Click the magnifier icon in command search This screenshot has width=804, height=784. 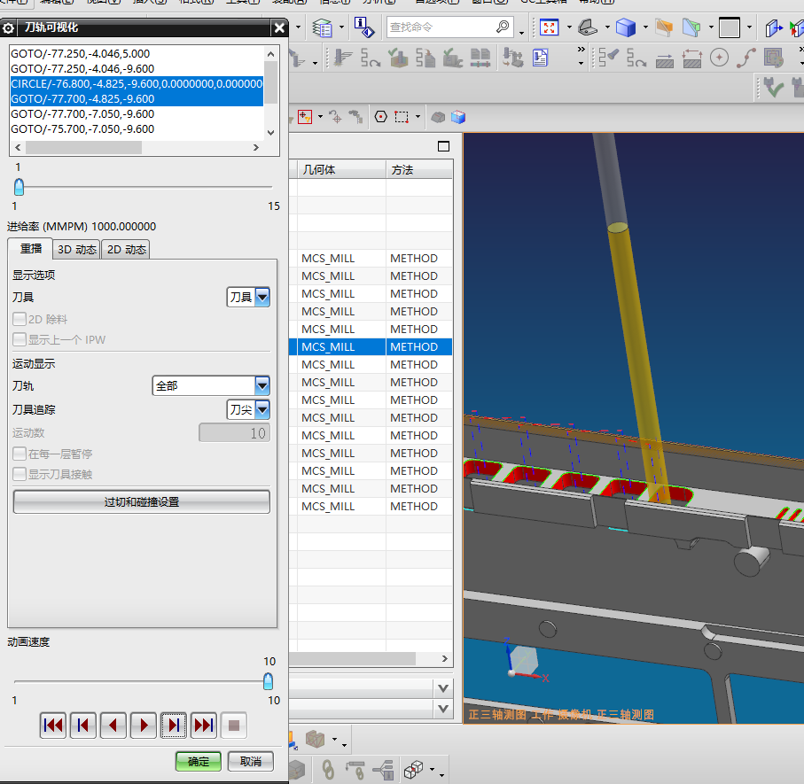click(x=503, y=27)
